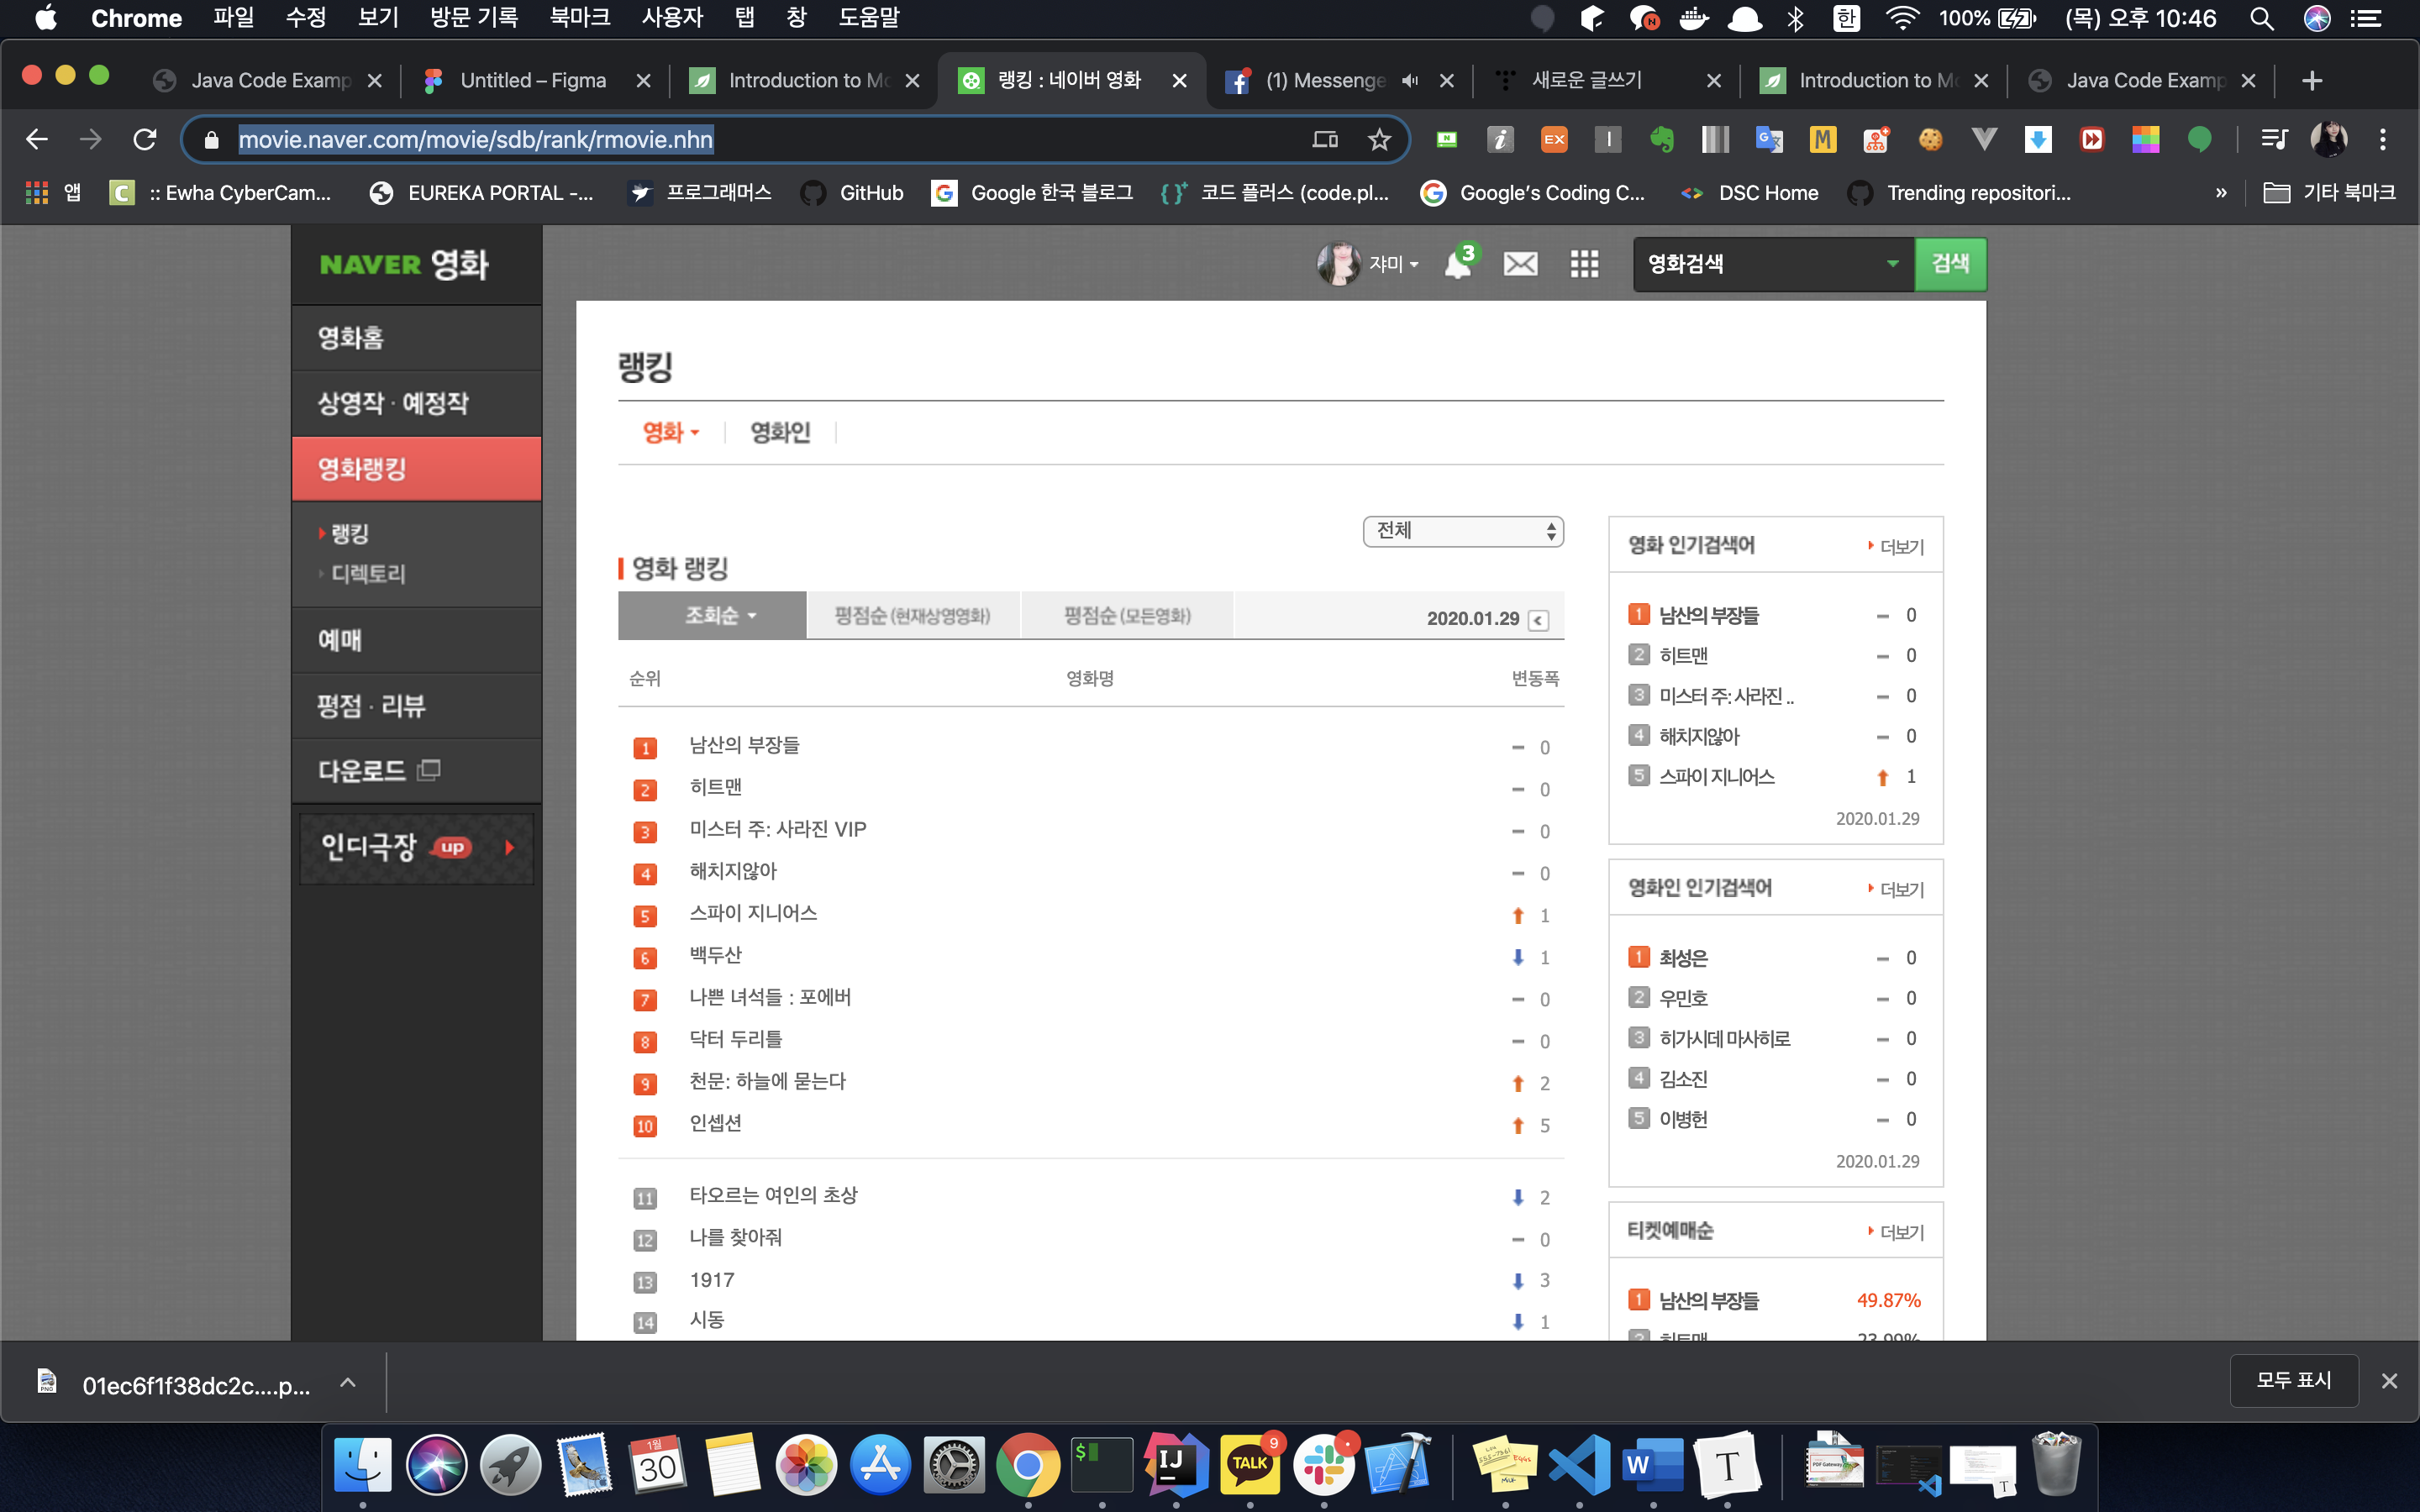Open Chrome's three-dot menu icon

click(2382, 140)
